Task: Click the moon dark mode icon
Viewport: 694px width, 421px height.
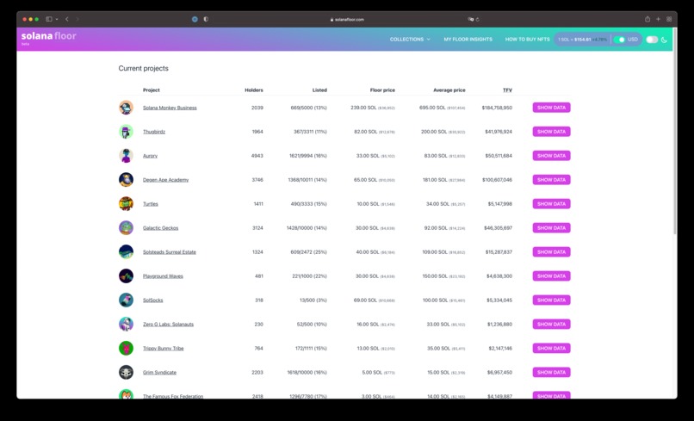Action: coord(664,40)
